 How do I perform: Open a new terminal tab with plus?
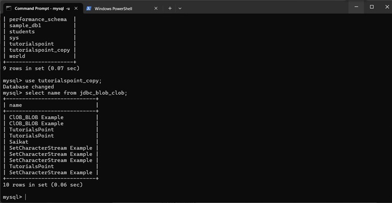[x=170, y=8]
